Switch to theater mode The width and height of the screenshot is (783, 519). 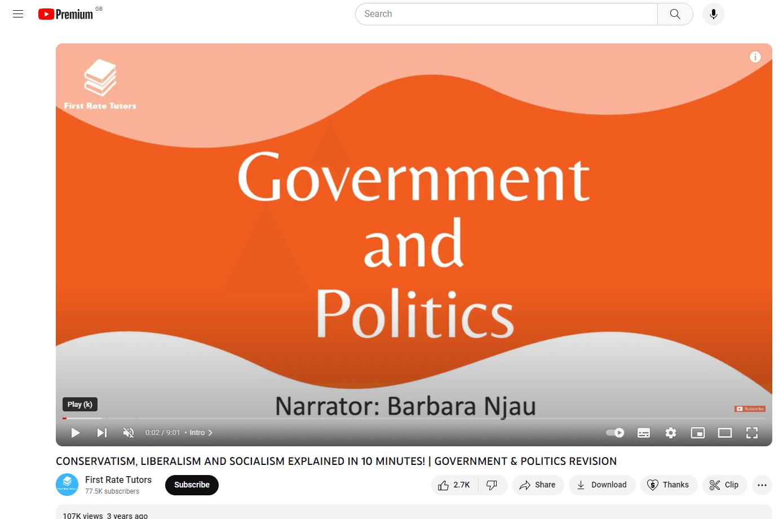coord(725,433)
